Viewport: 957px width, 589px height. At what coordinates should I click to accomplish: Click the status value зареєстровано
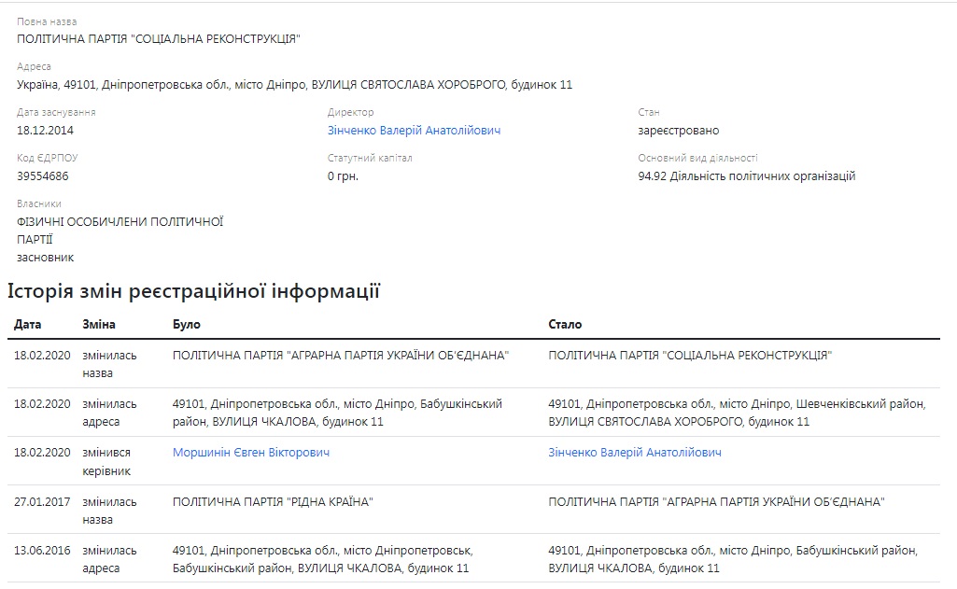pyautogui.click(x=679, y=131)
